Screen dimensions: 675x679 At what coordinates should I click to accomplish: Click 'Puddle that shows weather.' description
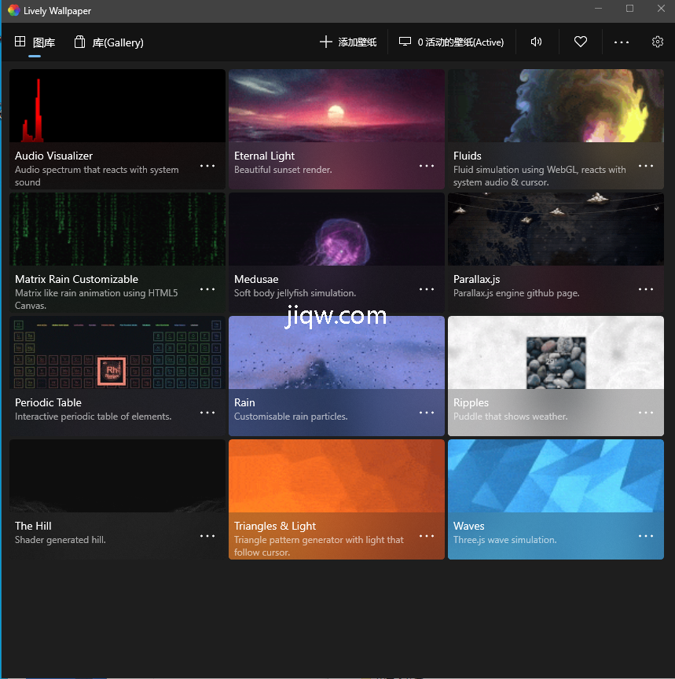[511, 417]
